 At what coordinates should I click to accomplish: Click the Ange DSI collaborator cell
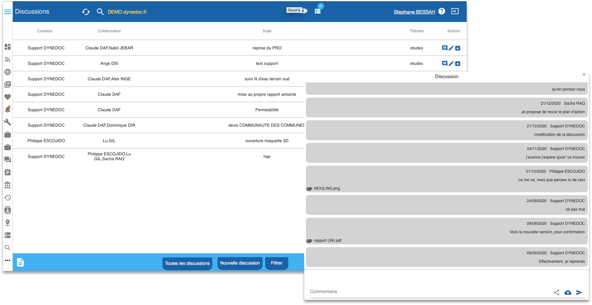point(109,64)
